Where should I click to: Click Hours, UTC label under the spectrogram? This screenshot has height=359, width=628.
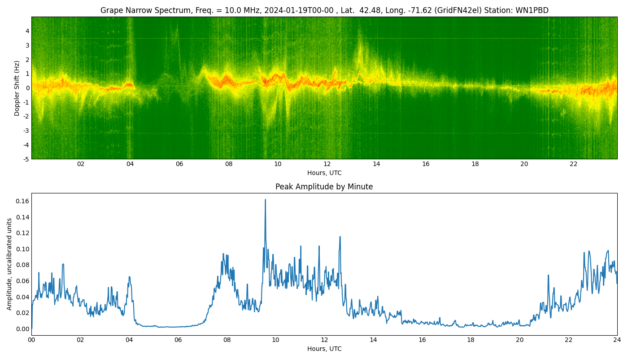[x=324, y=173]
